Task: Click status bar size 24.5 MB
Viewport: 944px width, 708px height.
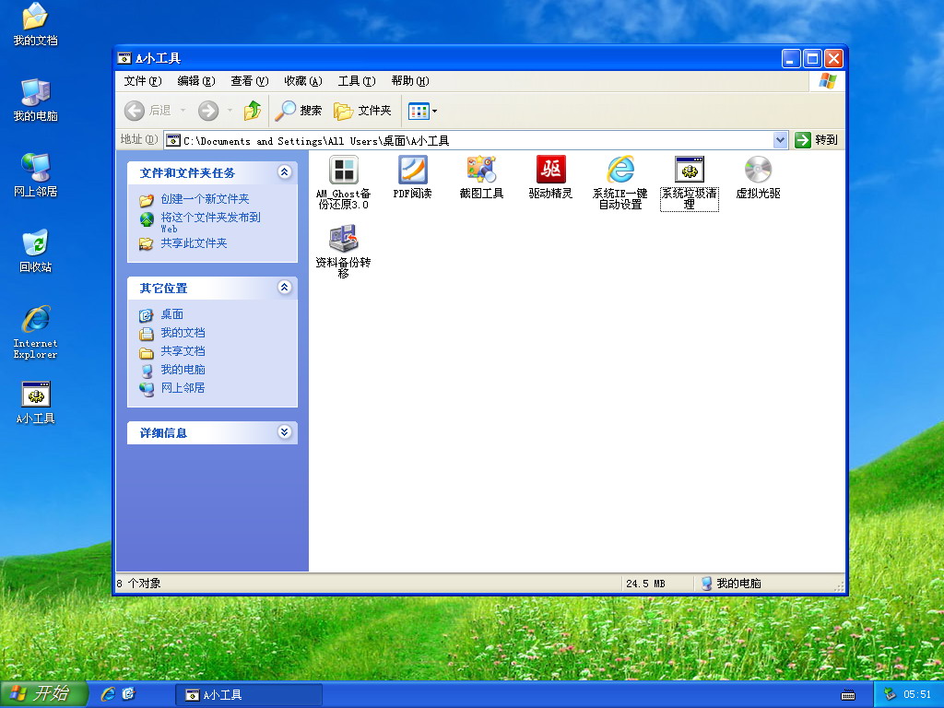Action: [x=645, y=584]
